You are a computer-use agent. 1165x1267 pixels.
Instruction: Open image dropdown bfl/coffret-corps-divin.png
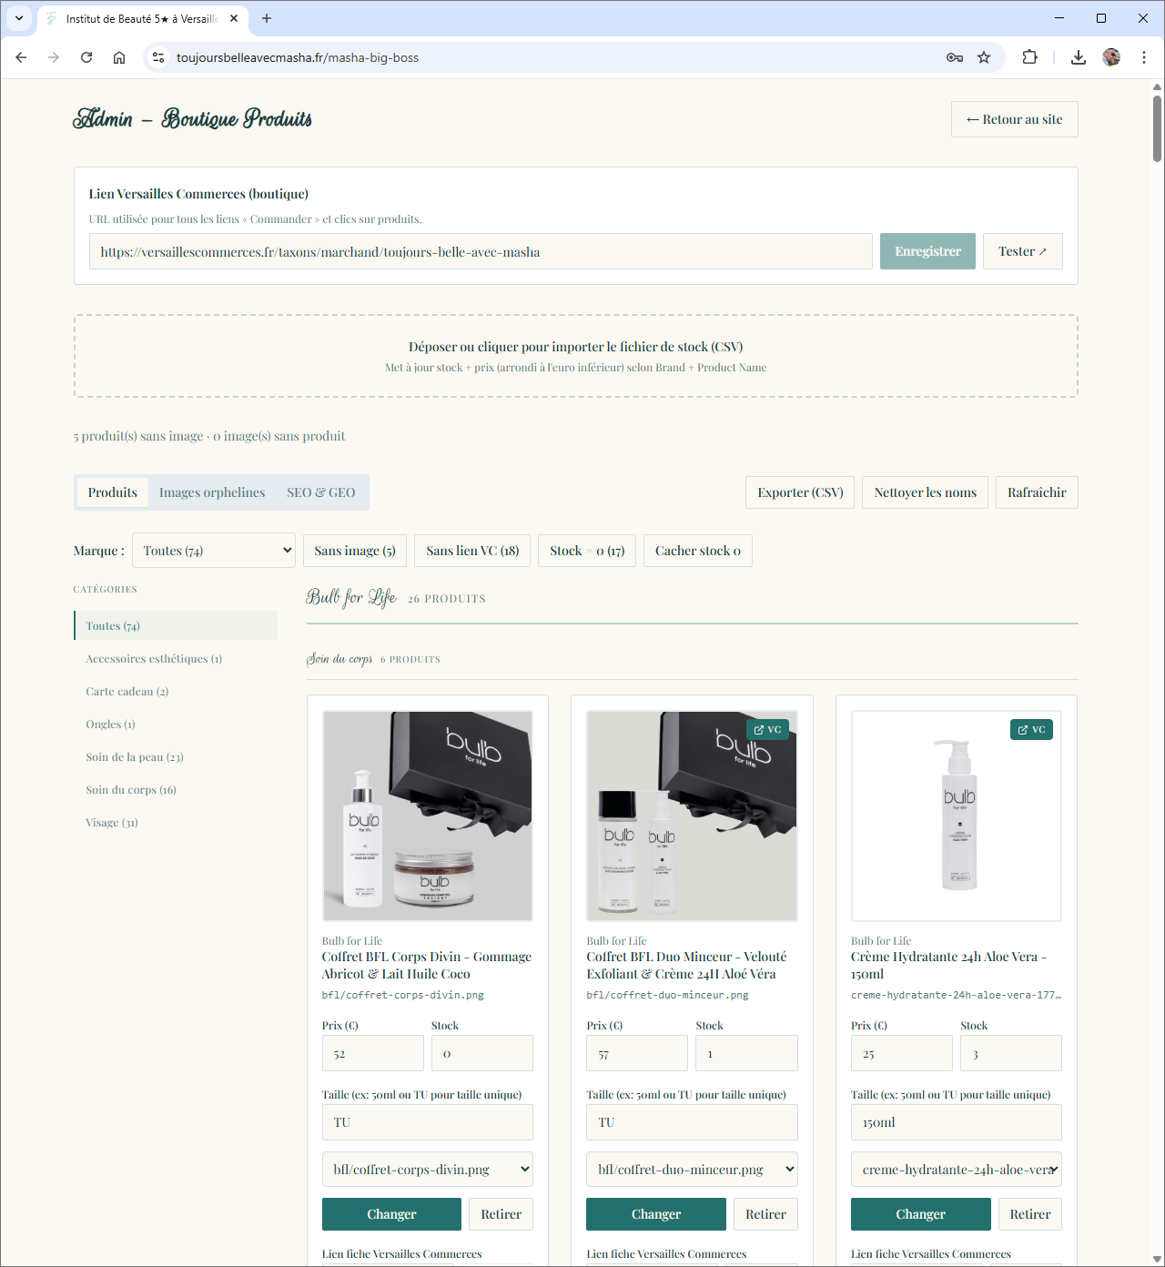click(428, 1170)
